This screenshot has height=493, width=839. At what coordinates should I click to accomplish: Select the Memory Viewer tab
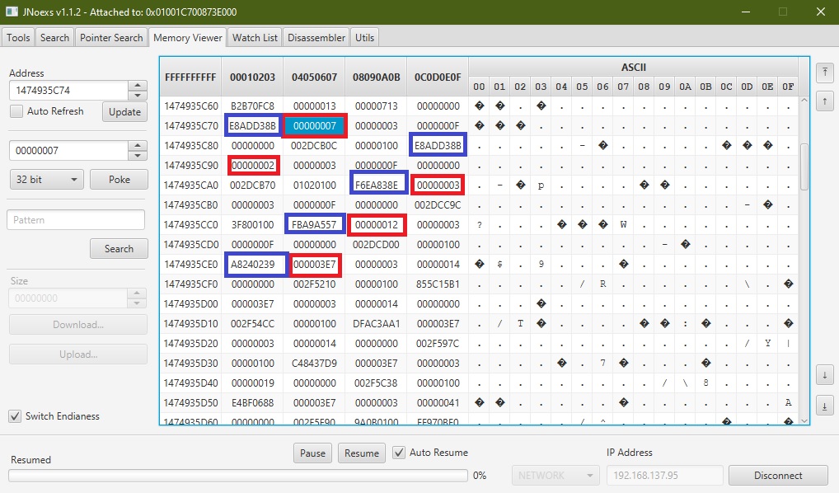click(x=187, y=38)
